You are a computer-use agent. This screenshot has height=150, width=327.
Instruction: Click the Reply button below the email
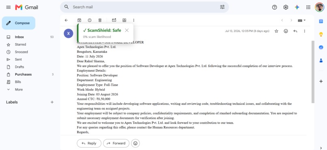[x=89, y=143]
